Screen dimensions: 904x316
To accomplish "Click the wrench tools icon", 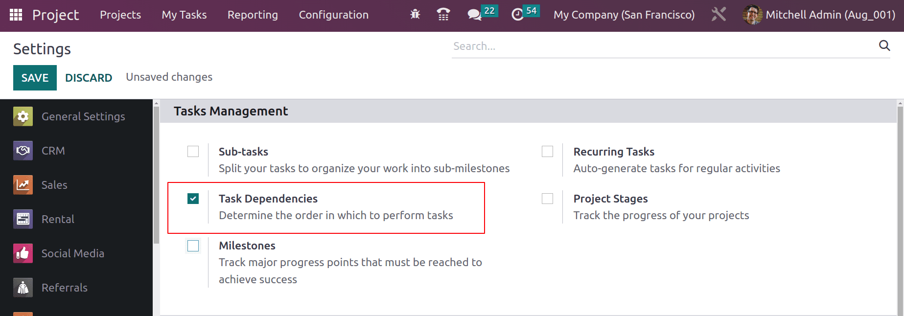I will (x=719, y=14).
